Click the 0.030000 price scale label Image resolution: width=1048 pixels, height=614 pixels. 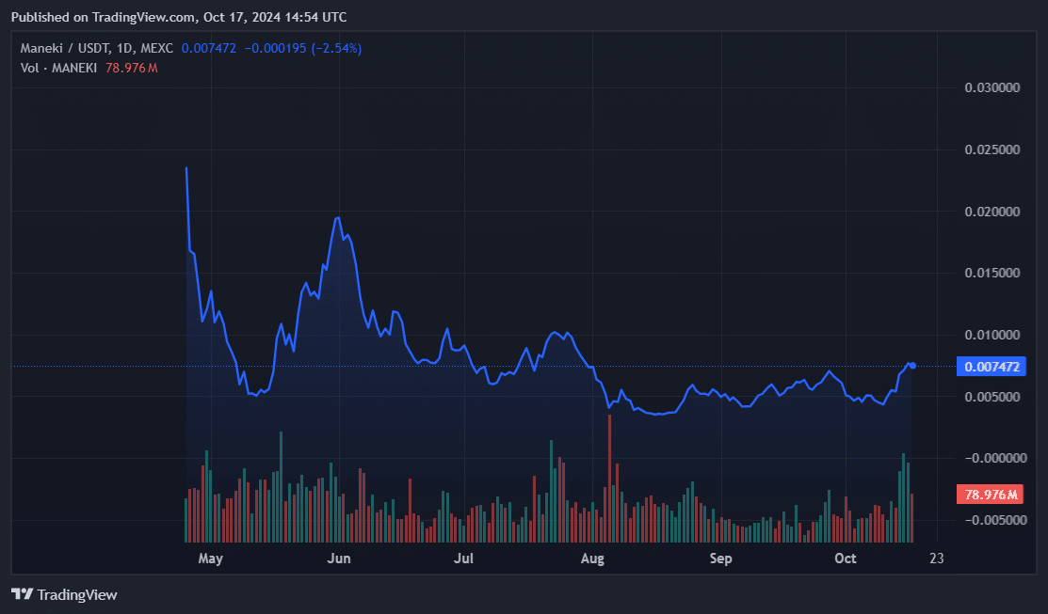(992, 87)
